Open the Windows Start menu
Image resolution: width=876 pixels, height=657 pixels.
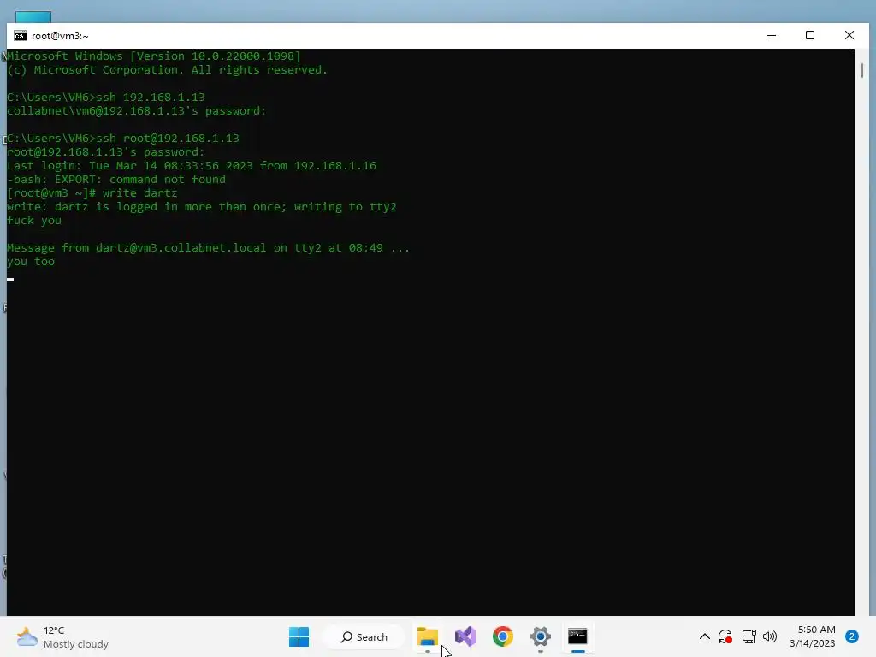click(299, 636)
